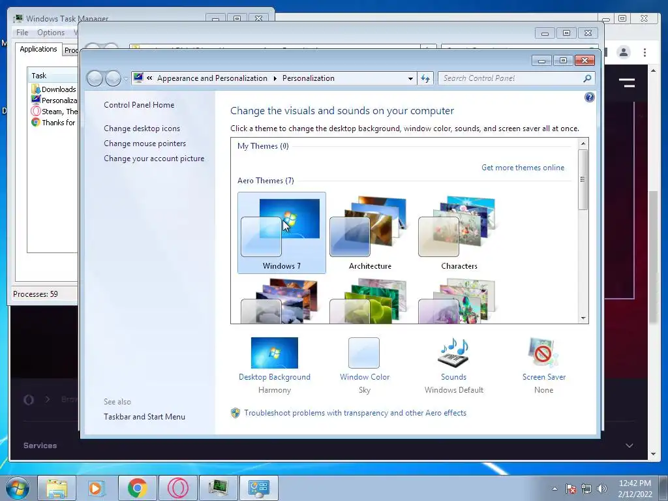Show hidden tray icons arrow

[x=554, y=489]
